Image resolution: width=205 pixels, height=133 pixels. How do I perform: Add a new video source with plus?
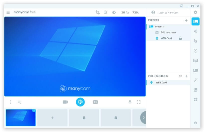point(186,76)
